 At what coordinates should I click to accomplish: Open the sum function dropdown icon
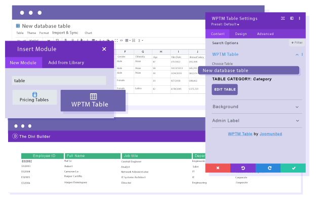140,41
